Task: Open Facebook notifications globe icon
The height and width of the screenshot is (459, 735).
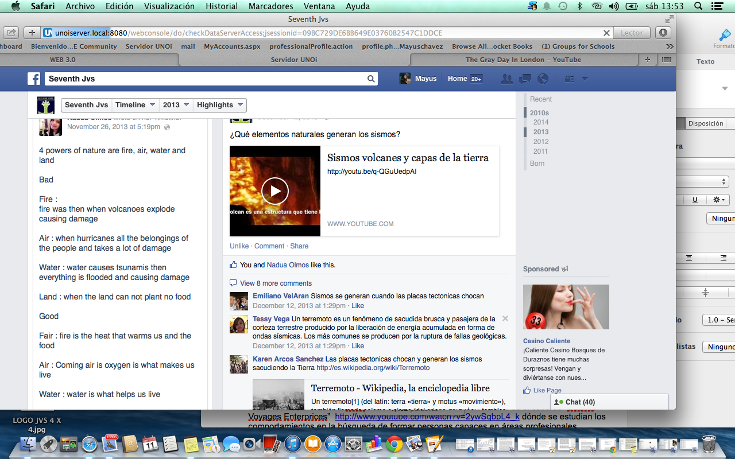Action: tap(543, 79)
